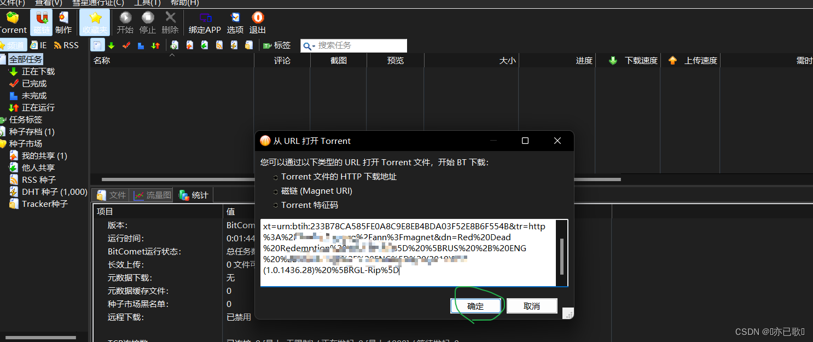This screenshot has height=342, width=813.
Task: Select the all-tasks filter icon in small toolbar
Action: point(97,45)
